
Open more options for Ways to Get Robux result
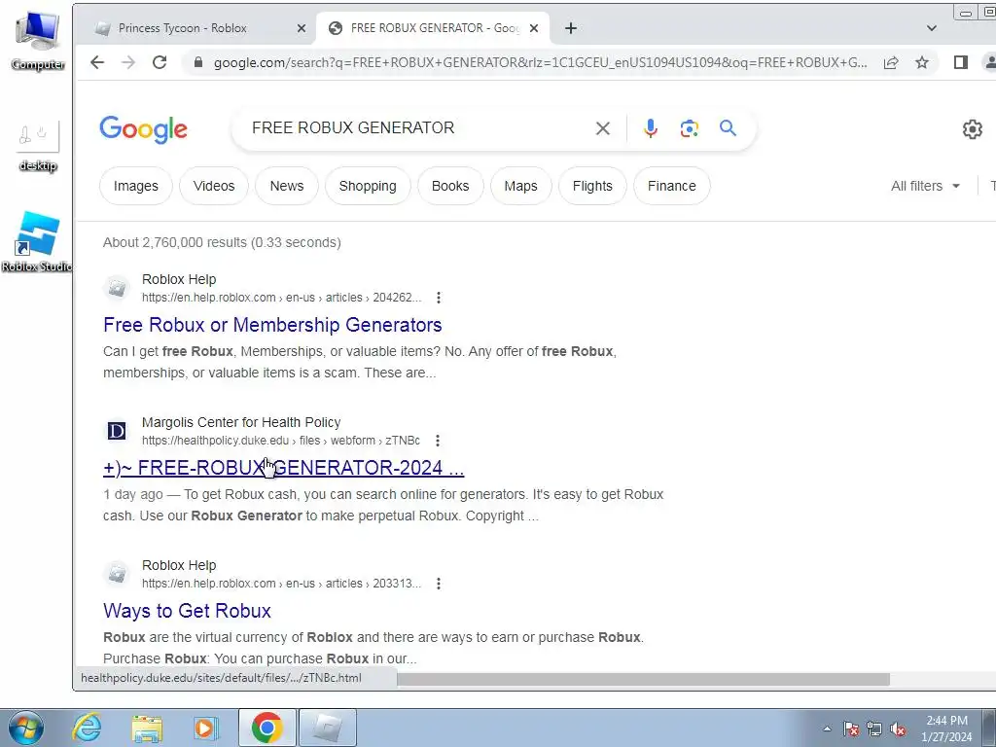pos(439,584)
